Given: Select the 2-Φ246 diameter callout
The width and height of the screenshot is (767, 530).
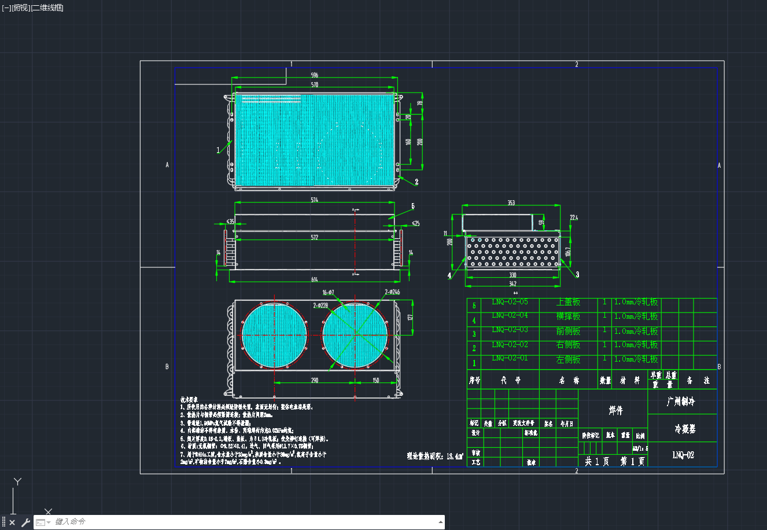Looking at the screenshot, I should (392, 292).
